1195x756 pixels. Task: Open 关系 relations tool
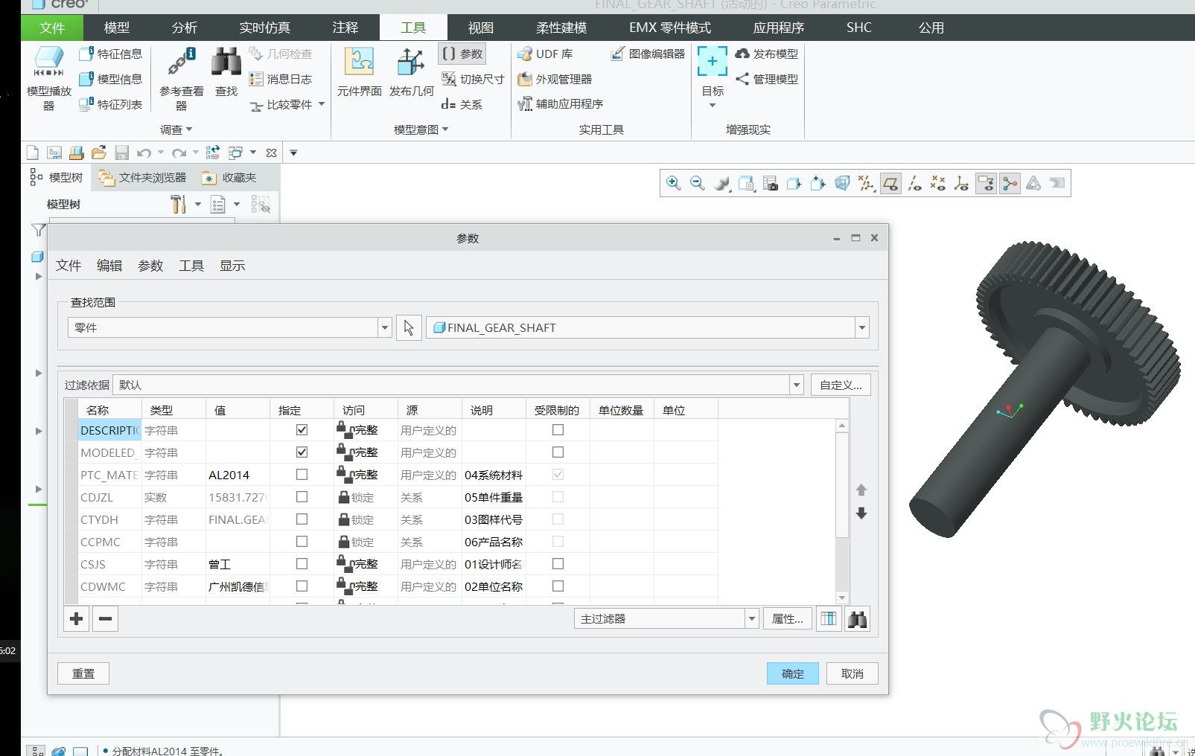[462, 104]
